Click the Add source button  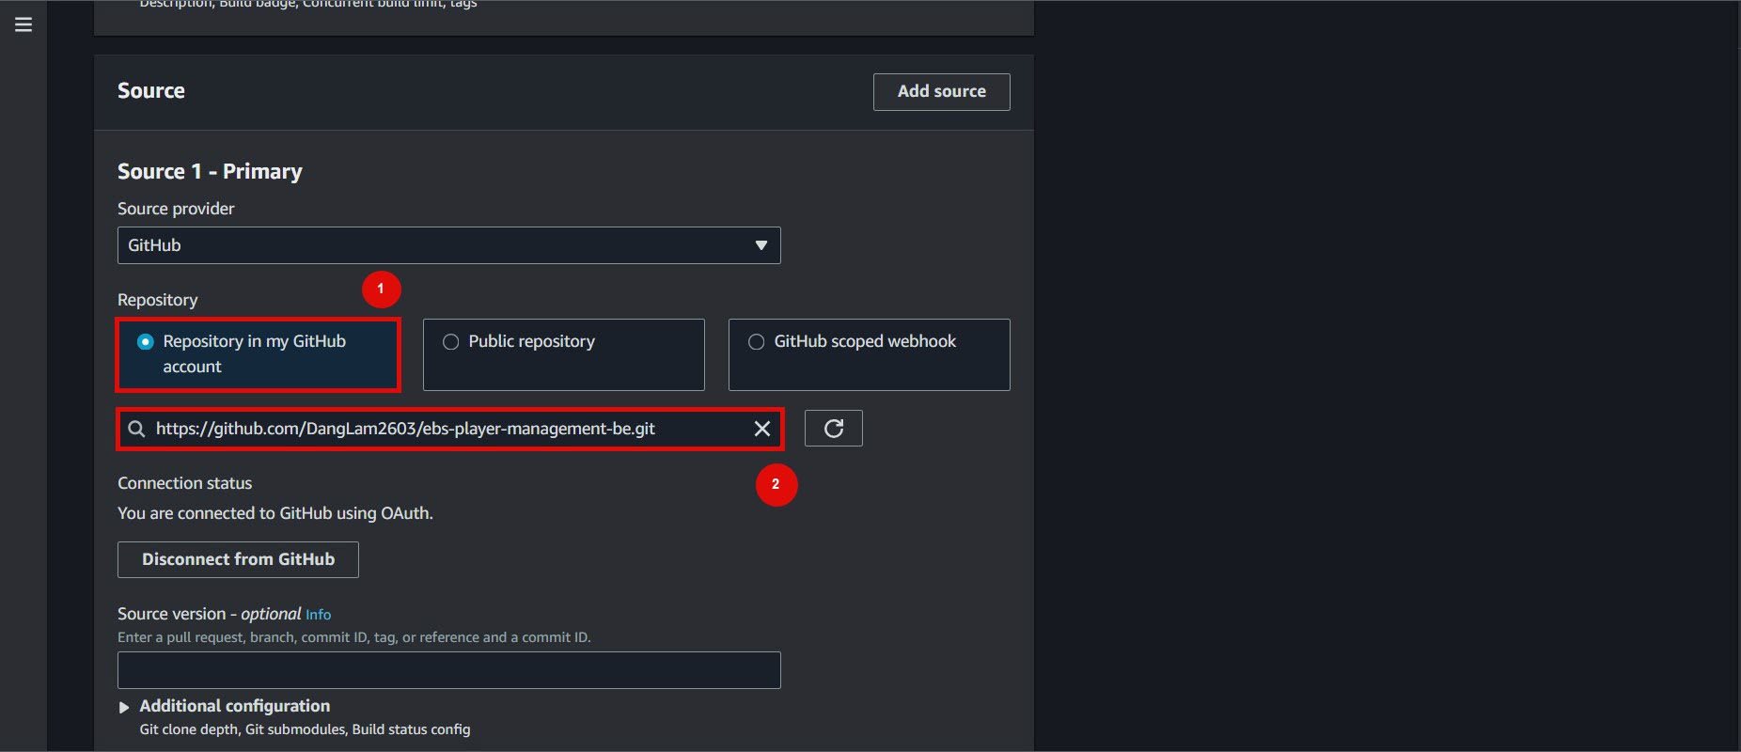[941, 91]
